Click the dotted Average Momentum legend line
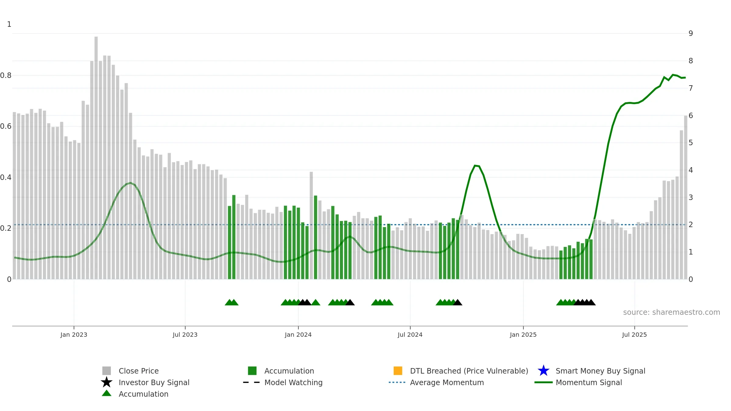This screenshot has height=411, width=731. [x=397, y=382]
